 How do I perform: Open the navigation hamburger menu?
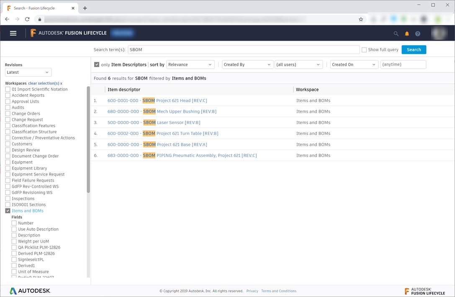(x=13, y=33)
